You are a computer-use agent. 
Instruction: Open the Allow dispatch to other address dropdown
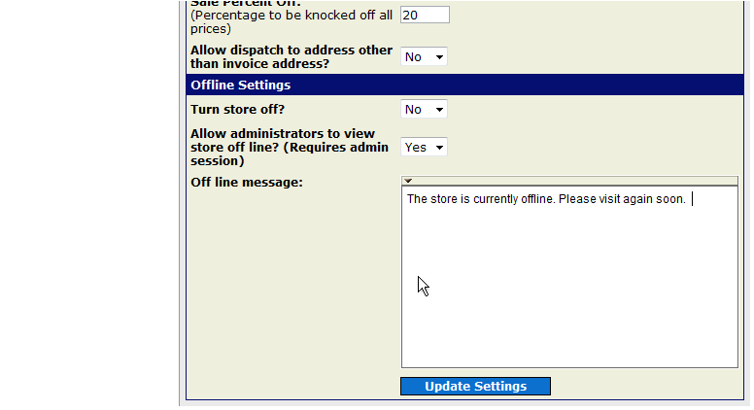coord(424,56)
